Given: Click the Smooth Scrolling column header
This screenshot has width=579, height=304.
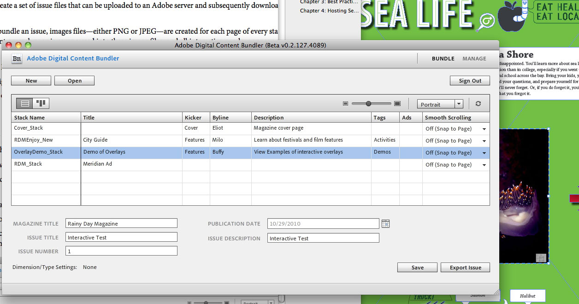Looking at the screenshot, I should point(456,118).
